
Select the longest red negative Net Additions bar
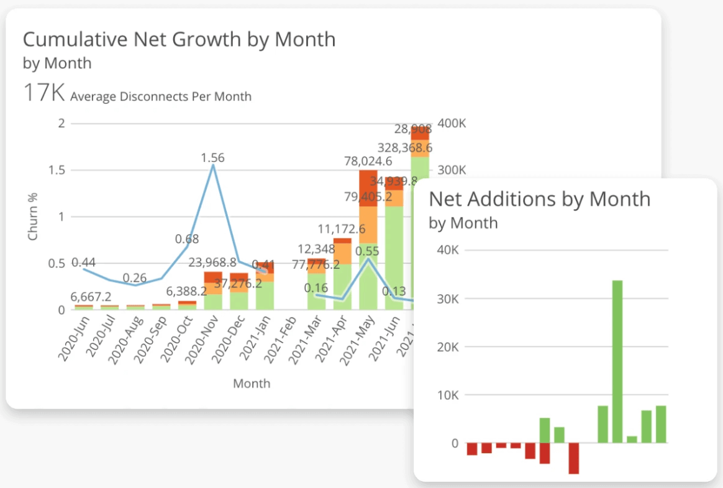point(573,458)
